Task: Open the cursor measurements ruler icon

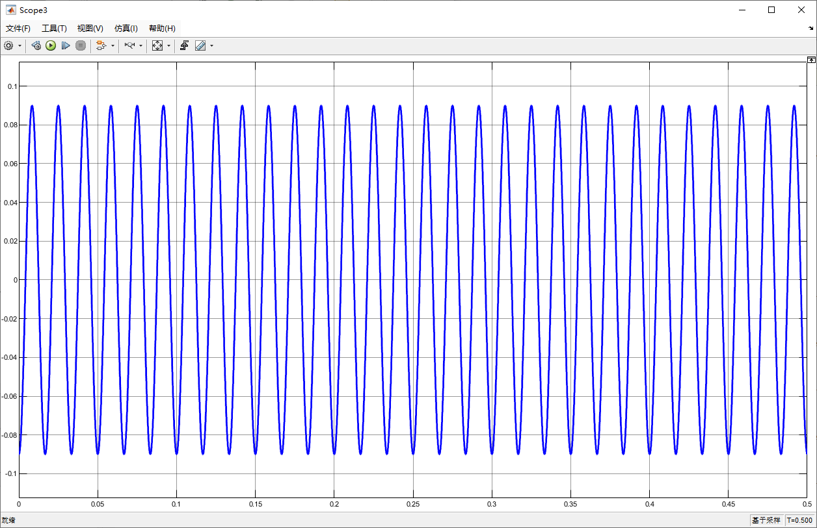Action: (x=200, y=45)
